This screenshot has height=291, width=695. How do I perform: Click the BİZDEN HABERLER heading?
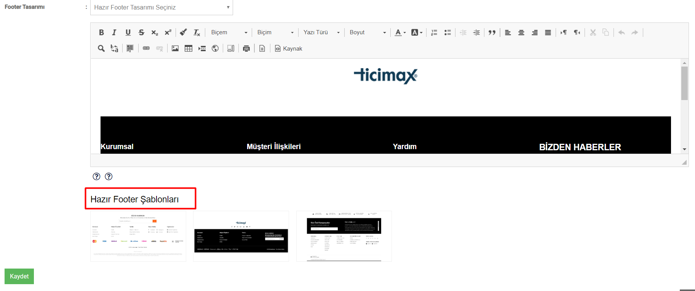580,147
